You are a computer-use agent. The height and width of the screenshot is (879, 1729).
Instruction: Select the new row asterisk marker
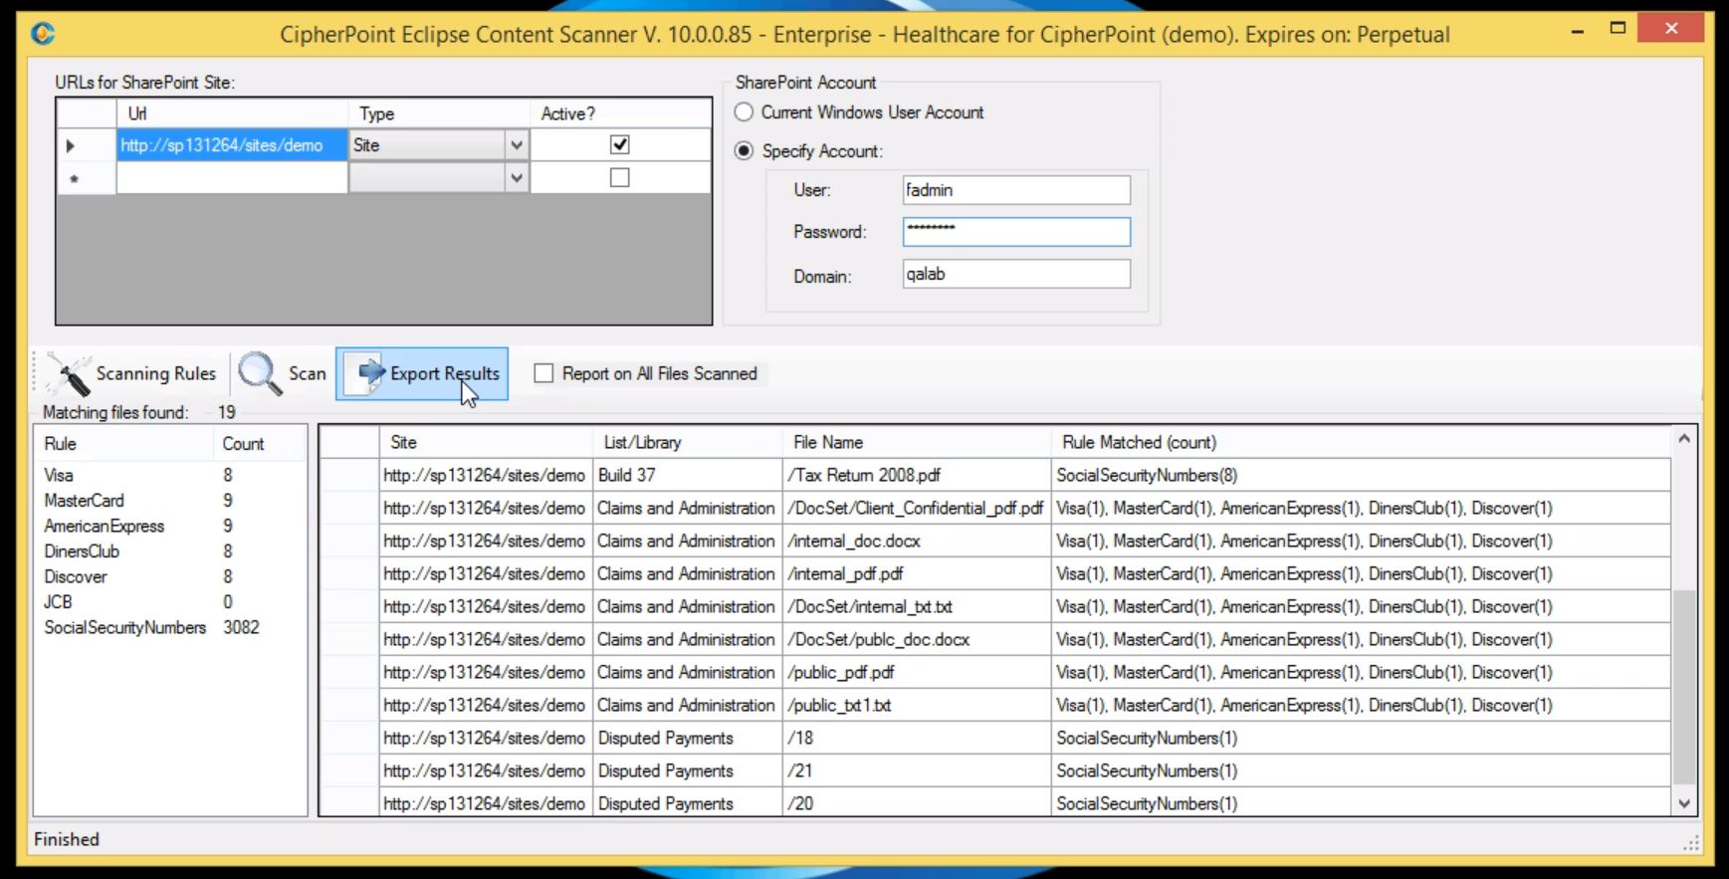pos(74,180)
